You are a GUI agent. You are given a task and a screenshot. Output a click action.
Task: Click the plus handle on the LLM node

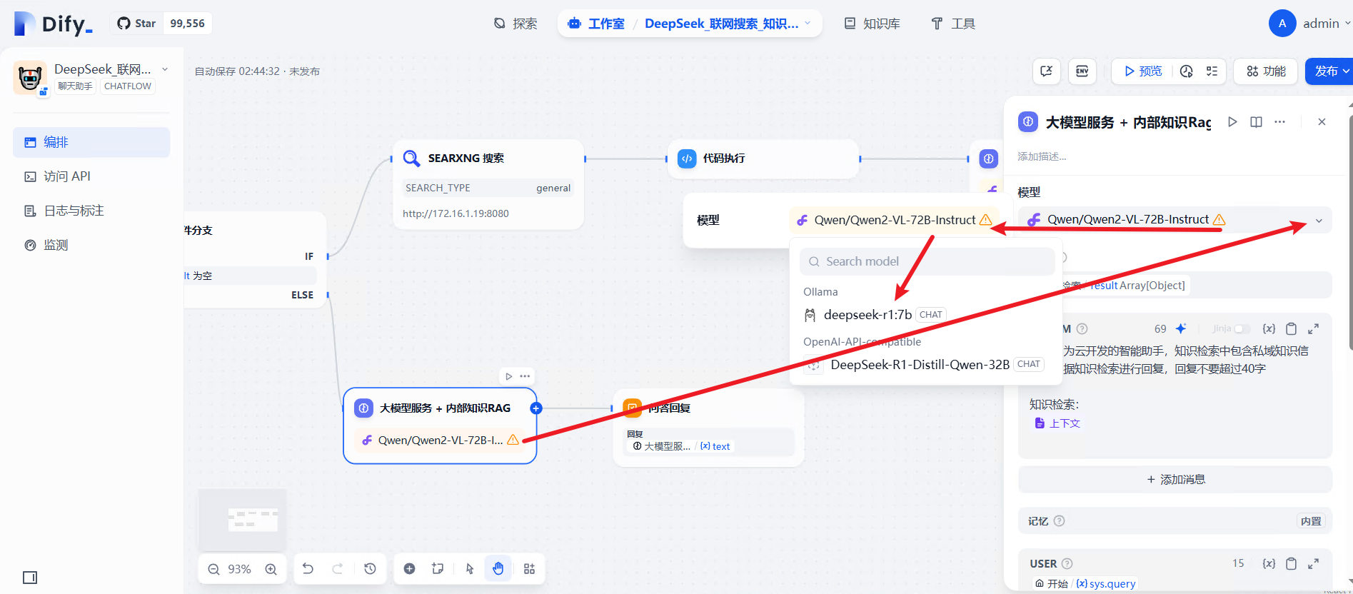pos(536,408)
